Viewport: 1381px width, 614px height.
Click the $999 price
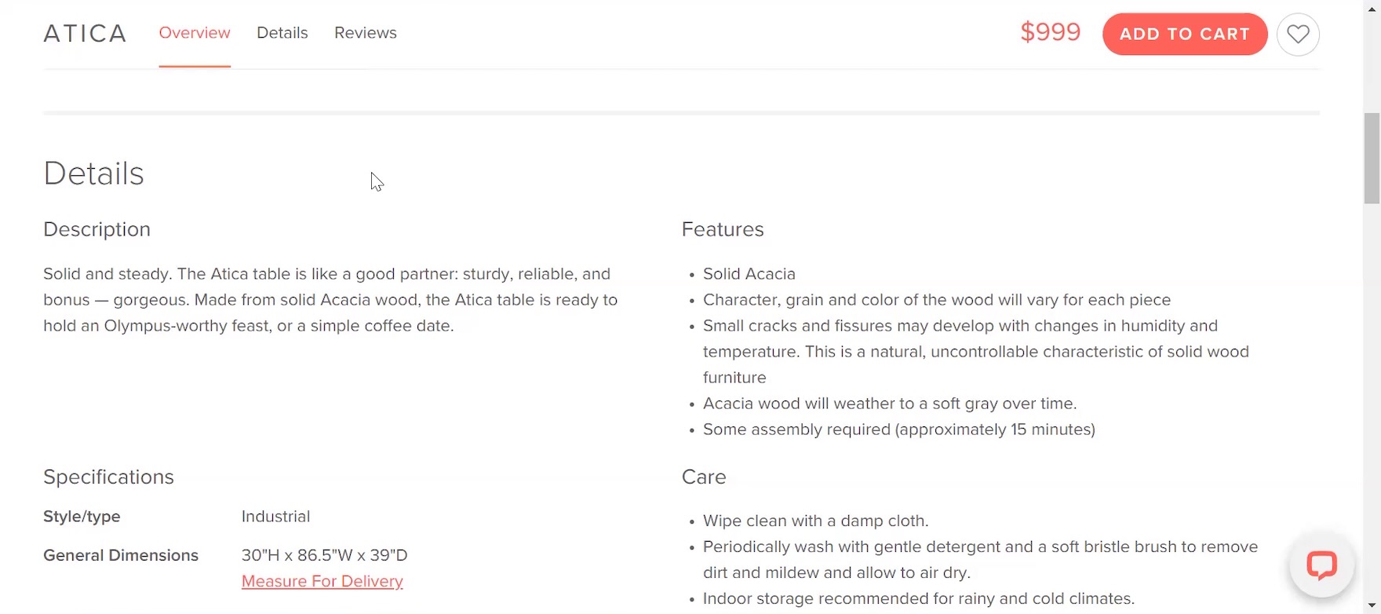(x=1050, y=32)
